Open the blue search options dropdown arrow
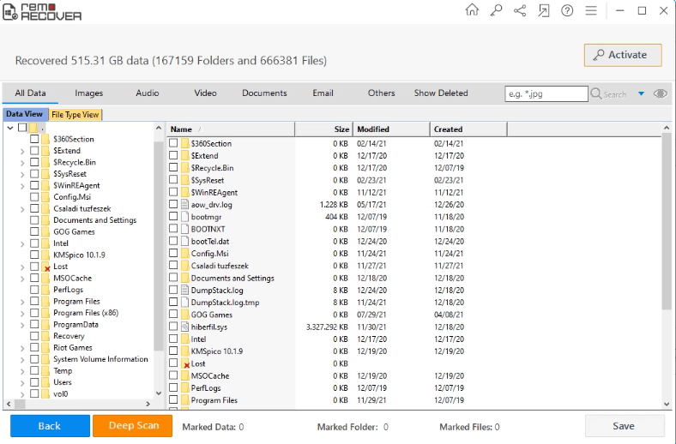 641,93
